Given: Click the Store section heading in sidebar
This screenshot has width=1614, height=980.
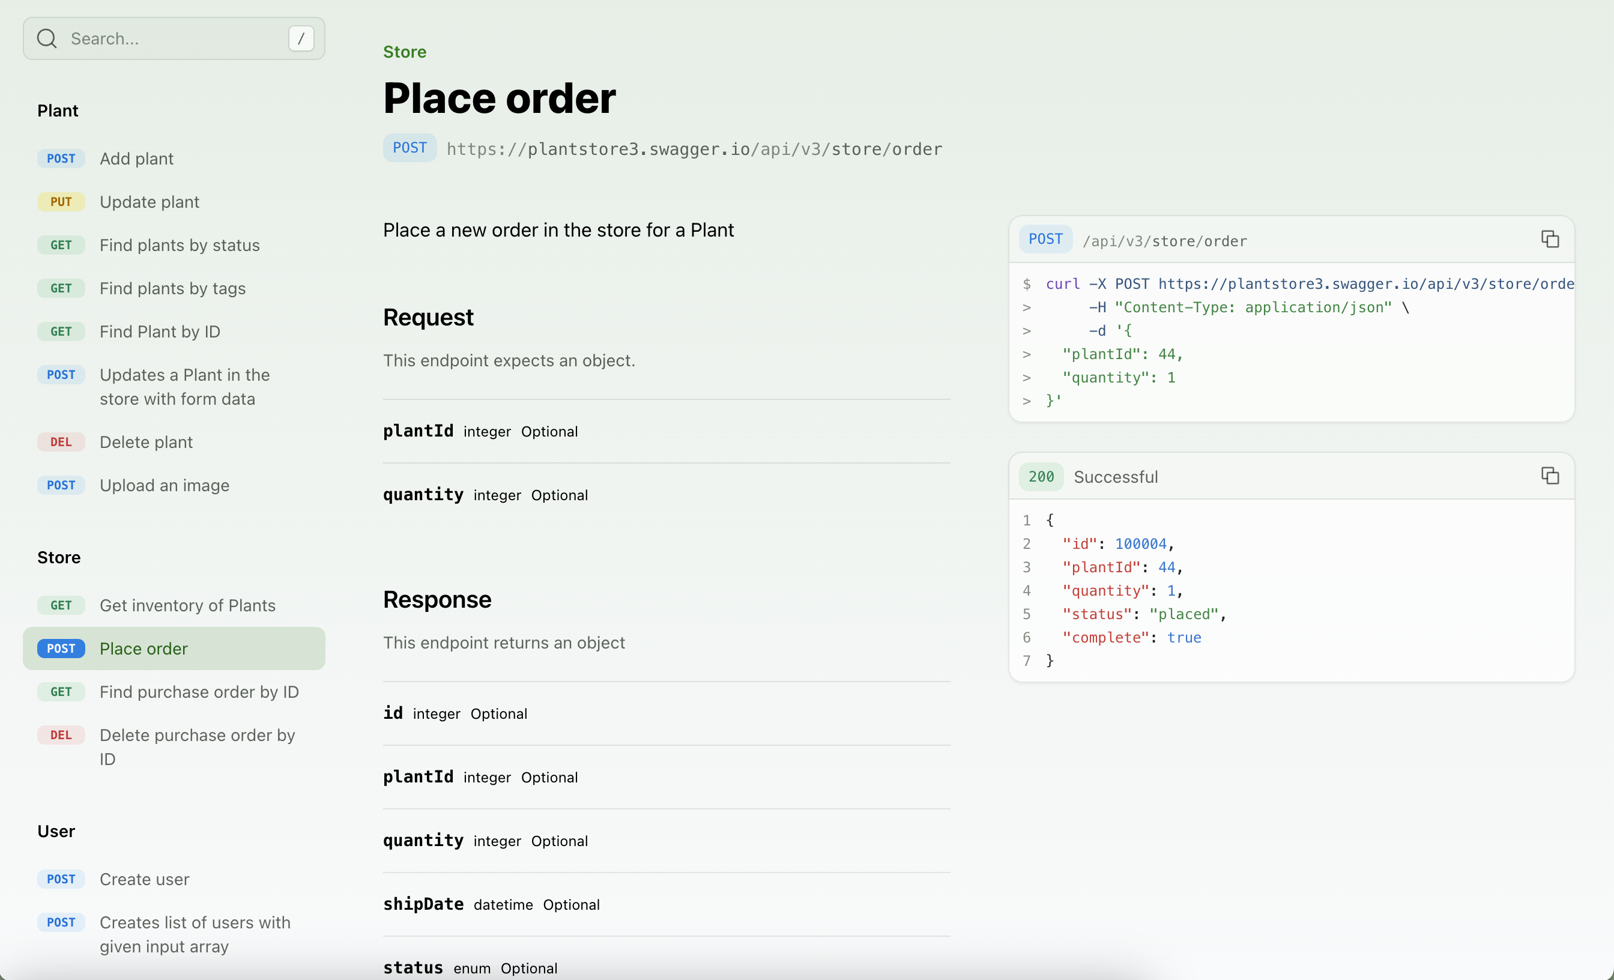Looking at the screenshot, I should 58,557.
